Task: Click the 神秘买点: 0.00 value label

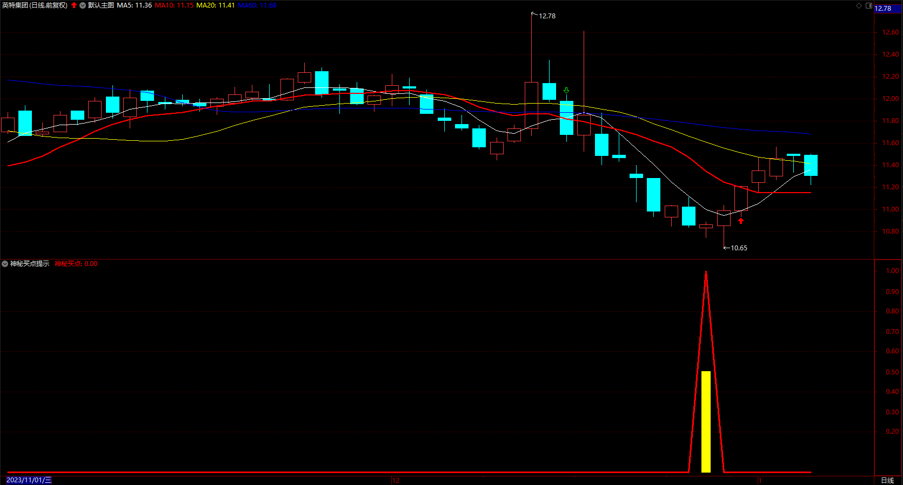Action: 76,264
